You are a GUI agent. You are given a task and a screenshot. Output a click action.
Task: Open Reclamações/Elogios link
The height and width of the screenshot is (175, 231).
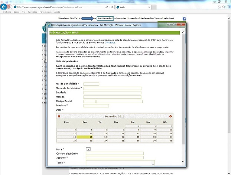[151, 18]
